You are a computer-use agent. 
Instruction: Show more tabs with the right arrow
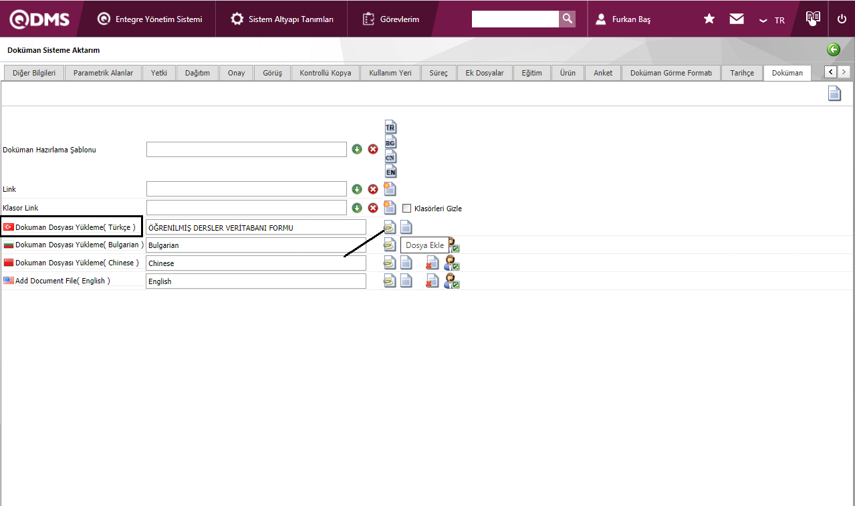click(x=844, y=72)
